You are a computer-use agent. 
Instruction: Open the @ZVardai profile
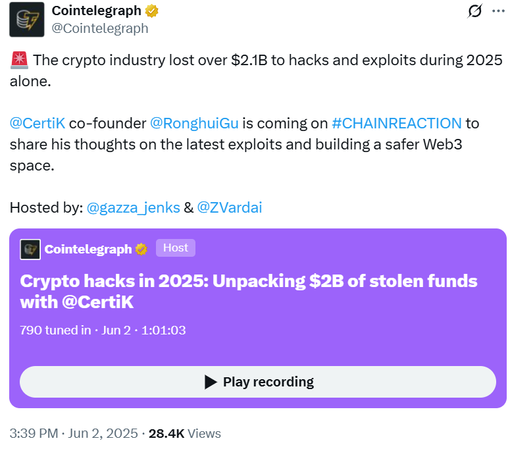click(230, 207)
